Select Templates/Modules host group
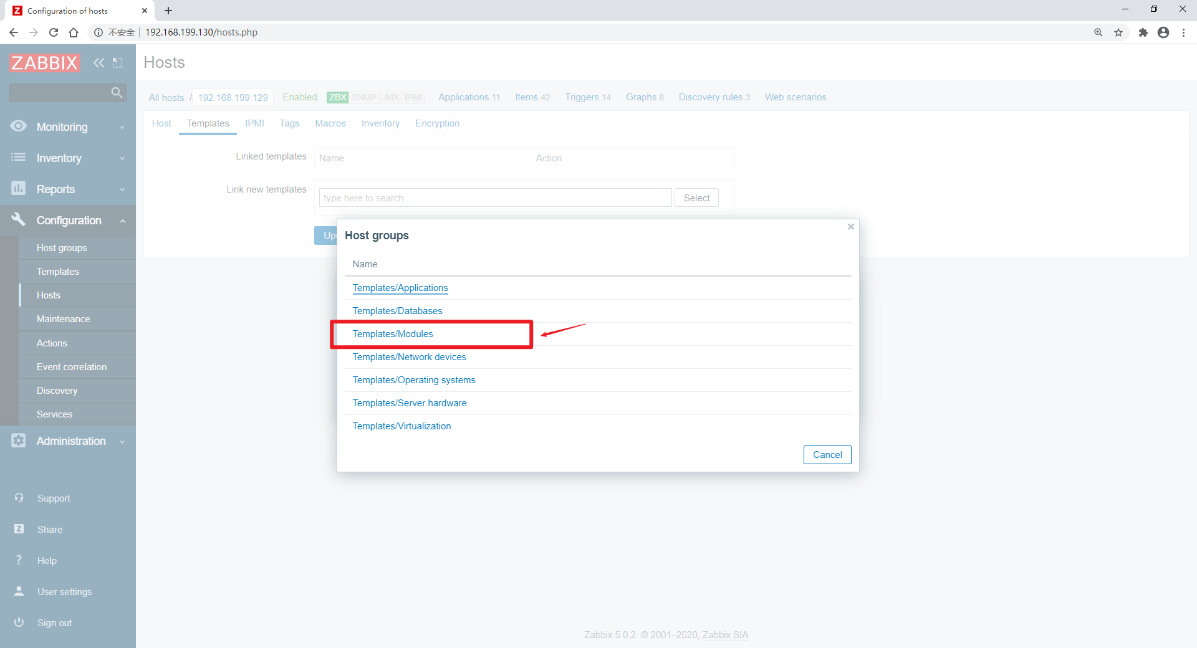The height and width of the screenshot is (648, 1197). tap(392, 334)
